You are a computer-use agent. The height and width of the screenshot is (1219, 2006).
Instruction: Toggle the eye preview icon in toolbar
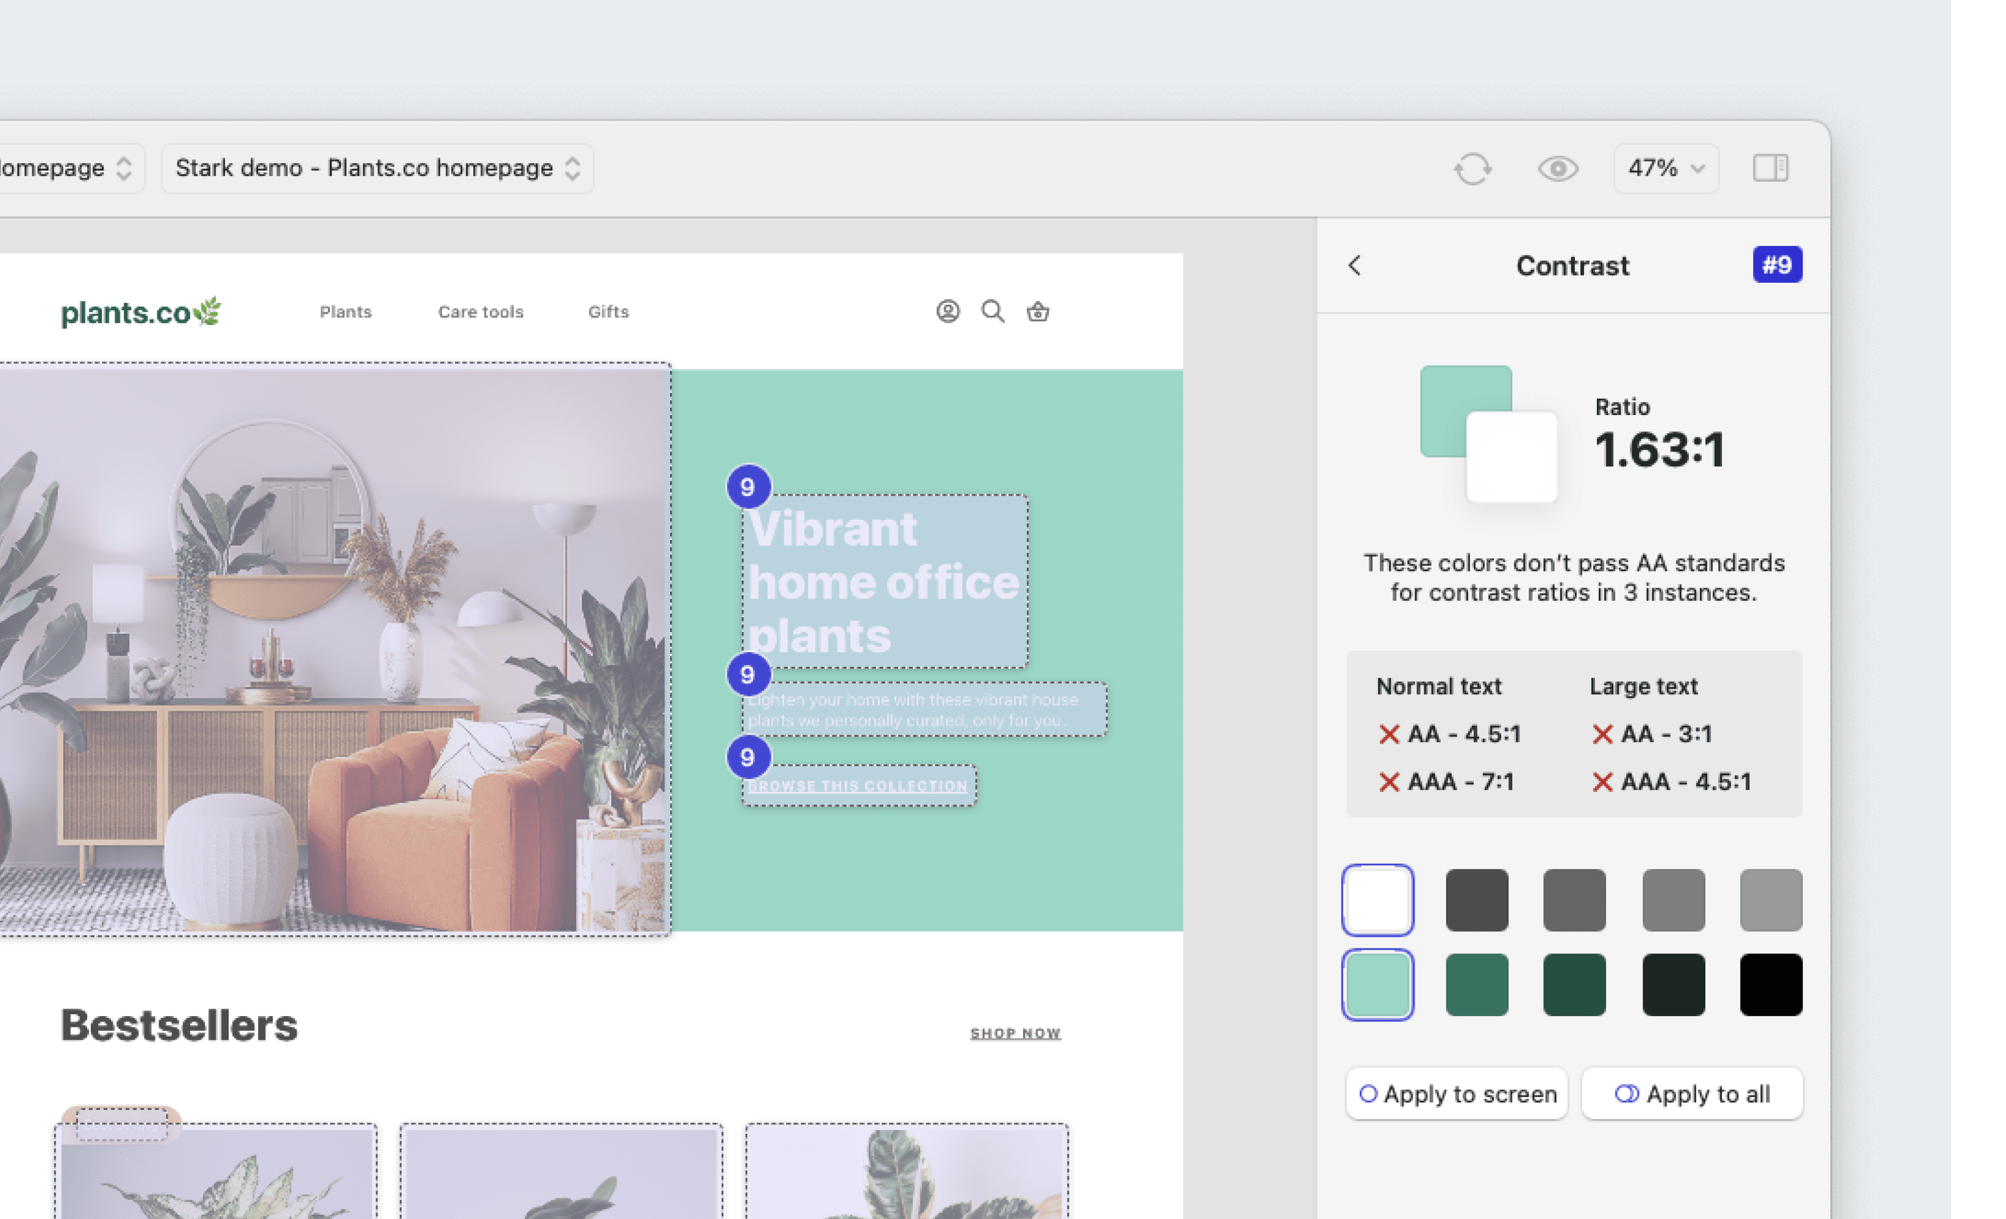[x=1557, y=168]
